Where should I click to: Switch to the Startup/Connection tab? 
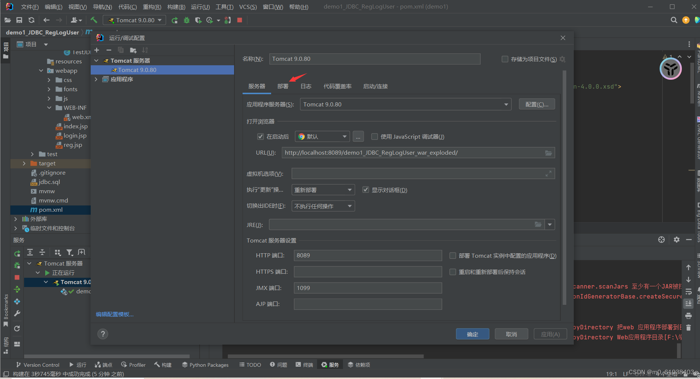click(375, 86)
